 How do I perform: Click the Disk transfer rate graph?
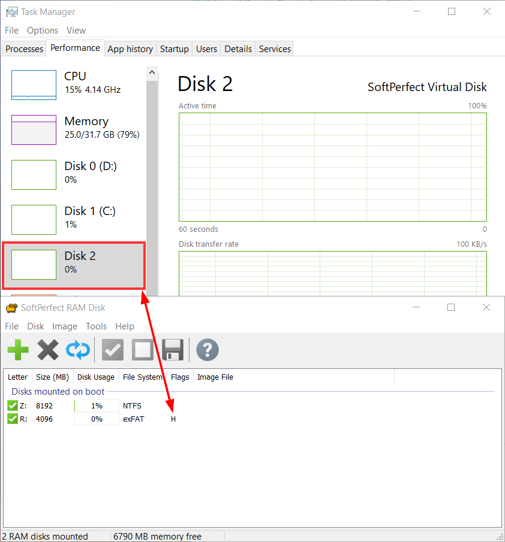[x=333, y=274]
